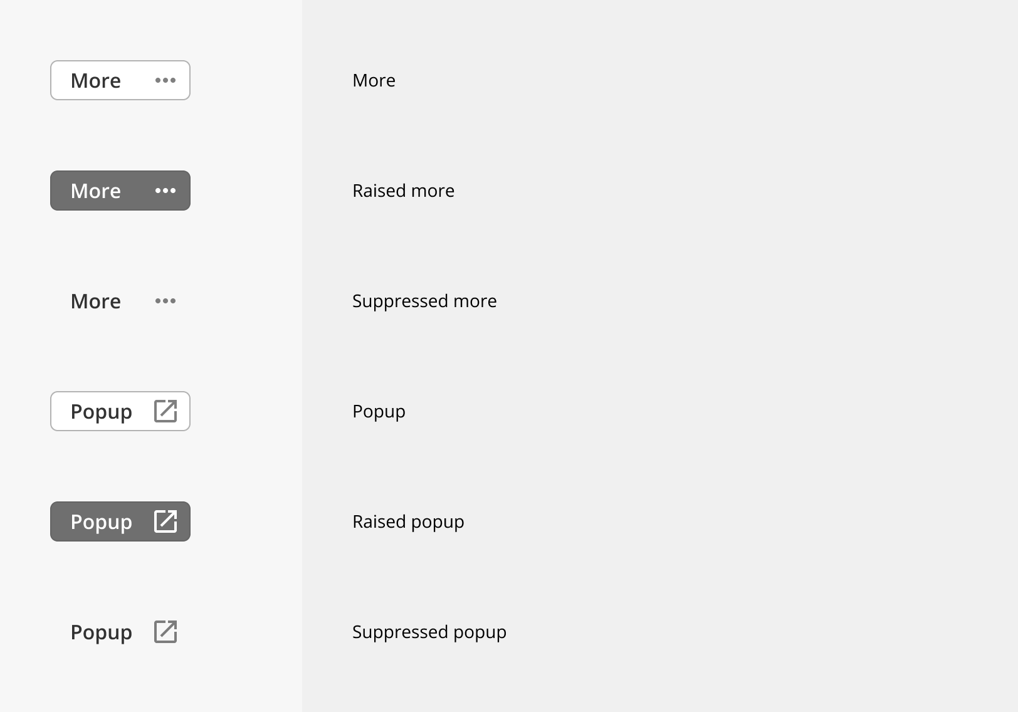
Task: Open the borderless suppressed More button
Action: click(x=120, y=301)
